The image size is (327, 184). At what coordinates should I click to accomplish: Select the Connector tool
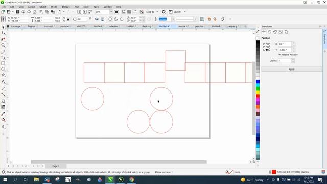3,95
